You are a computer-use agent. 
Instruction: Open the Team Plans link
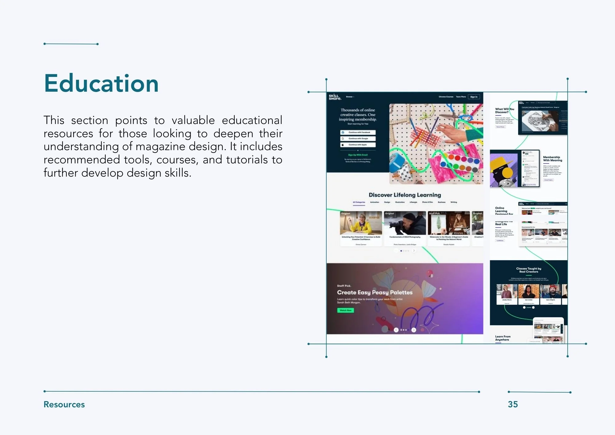(x=461, y=97)
